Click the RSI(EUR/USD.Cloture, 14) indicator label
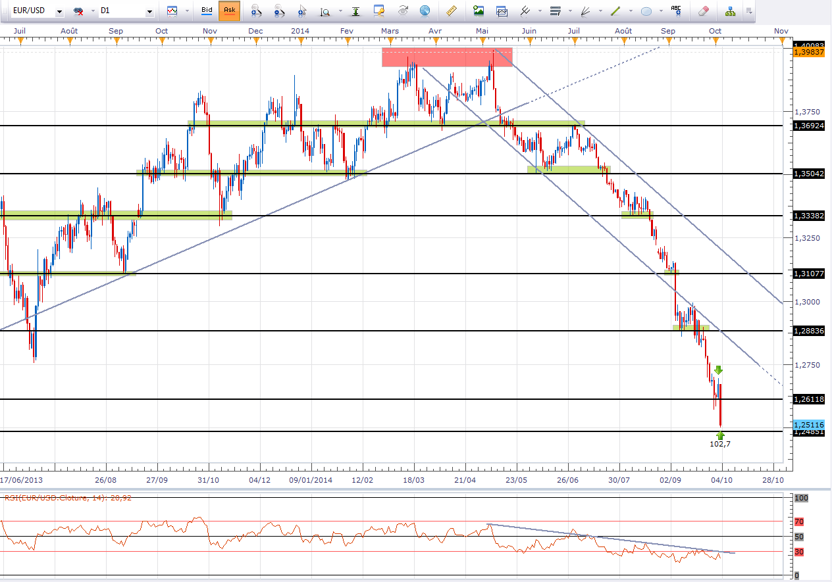 tap(66, 498)
